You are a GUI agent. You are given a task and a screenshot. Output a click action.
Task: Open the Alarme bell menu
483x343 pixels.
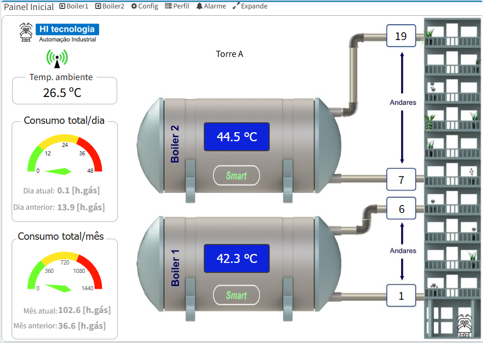tap(211, 6)
